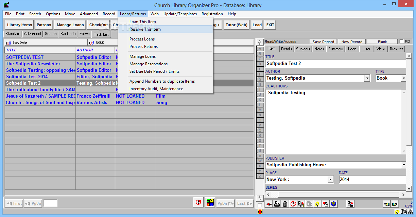This screenshot has width=416, height=217.
Task: Open the PLACE dropdown showing New York
Action: coord(330,180)
